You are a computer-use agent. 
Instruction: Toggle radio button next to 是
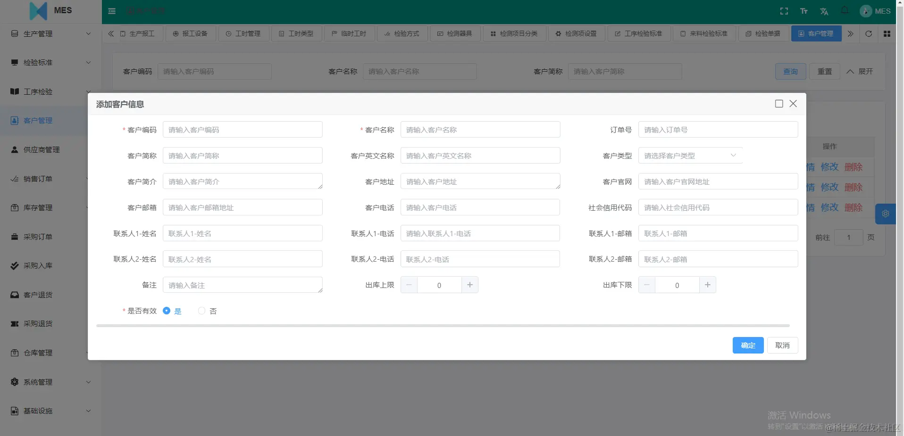pyautogui.click(x=167, y=311)
